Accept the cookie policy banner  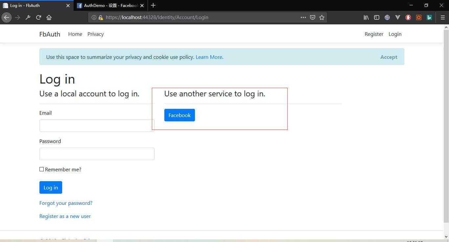click(x=389, y=57)
